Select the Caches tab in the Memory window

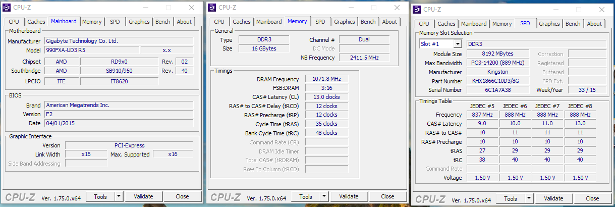tap(242, 22)
